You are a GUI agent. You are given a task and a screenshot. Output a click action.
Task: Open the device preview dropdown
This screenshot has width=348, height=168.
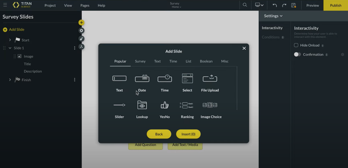point(259,5)
